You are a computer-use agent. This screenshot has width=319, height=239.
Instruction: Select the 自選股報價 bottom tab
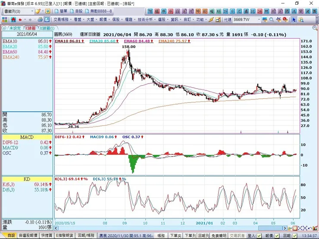[28, 236]
